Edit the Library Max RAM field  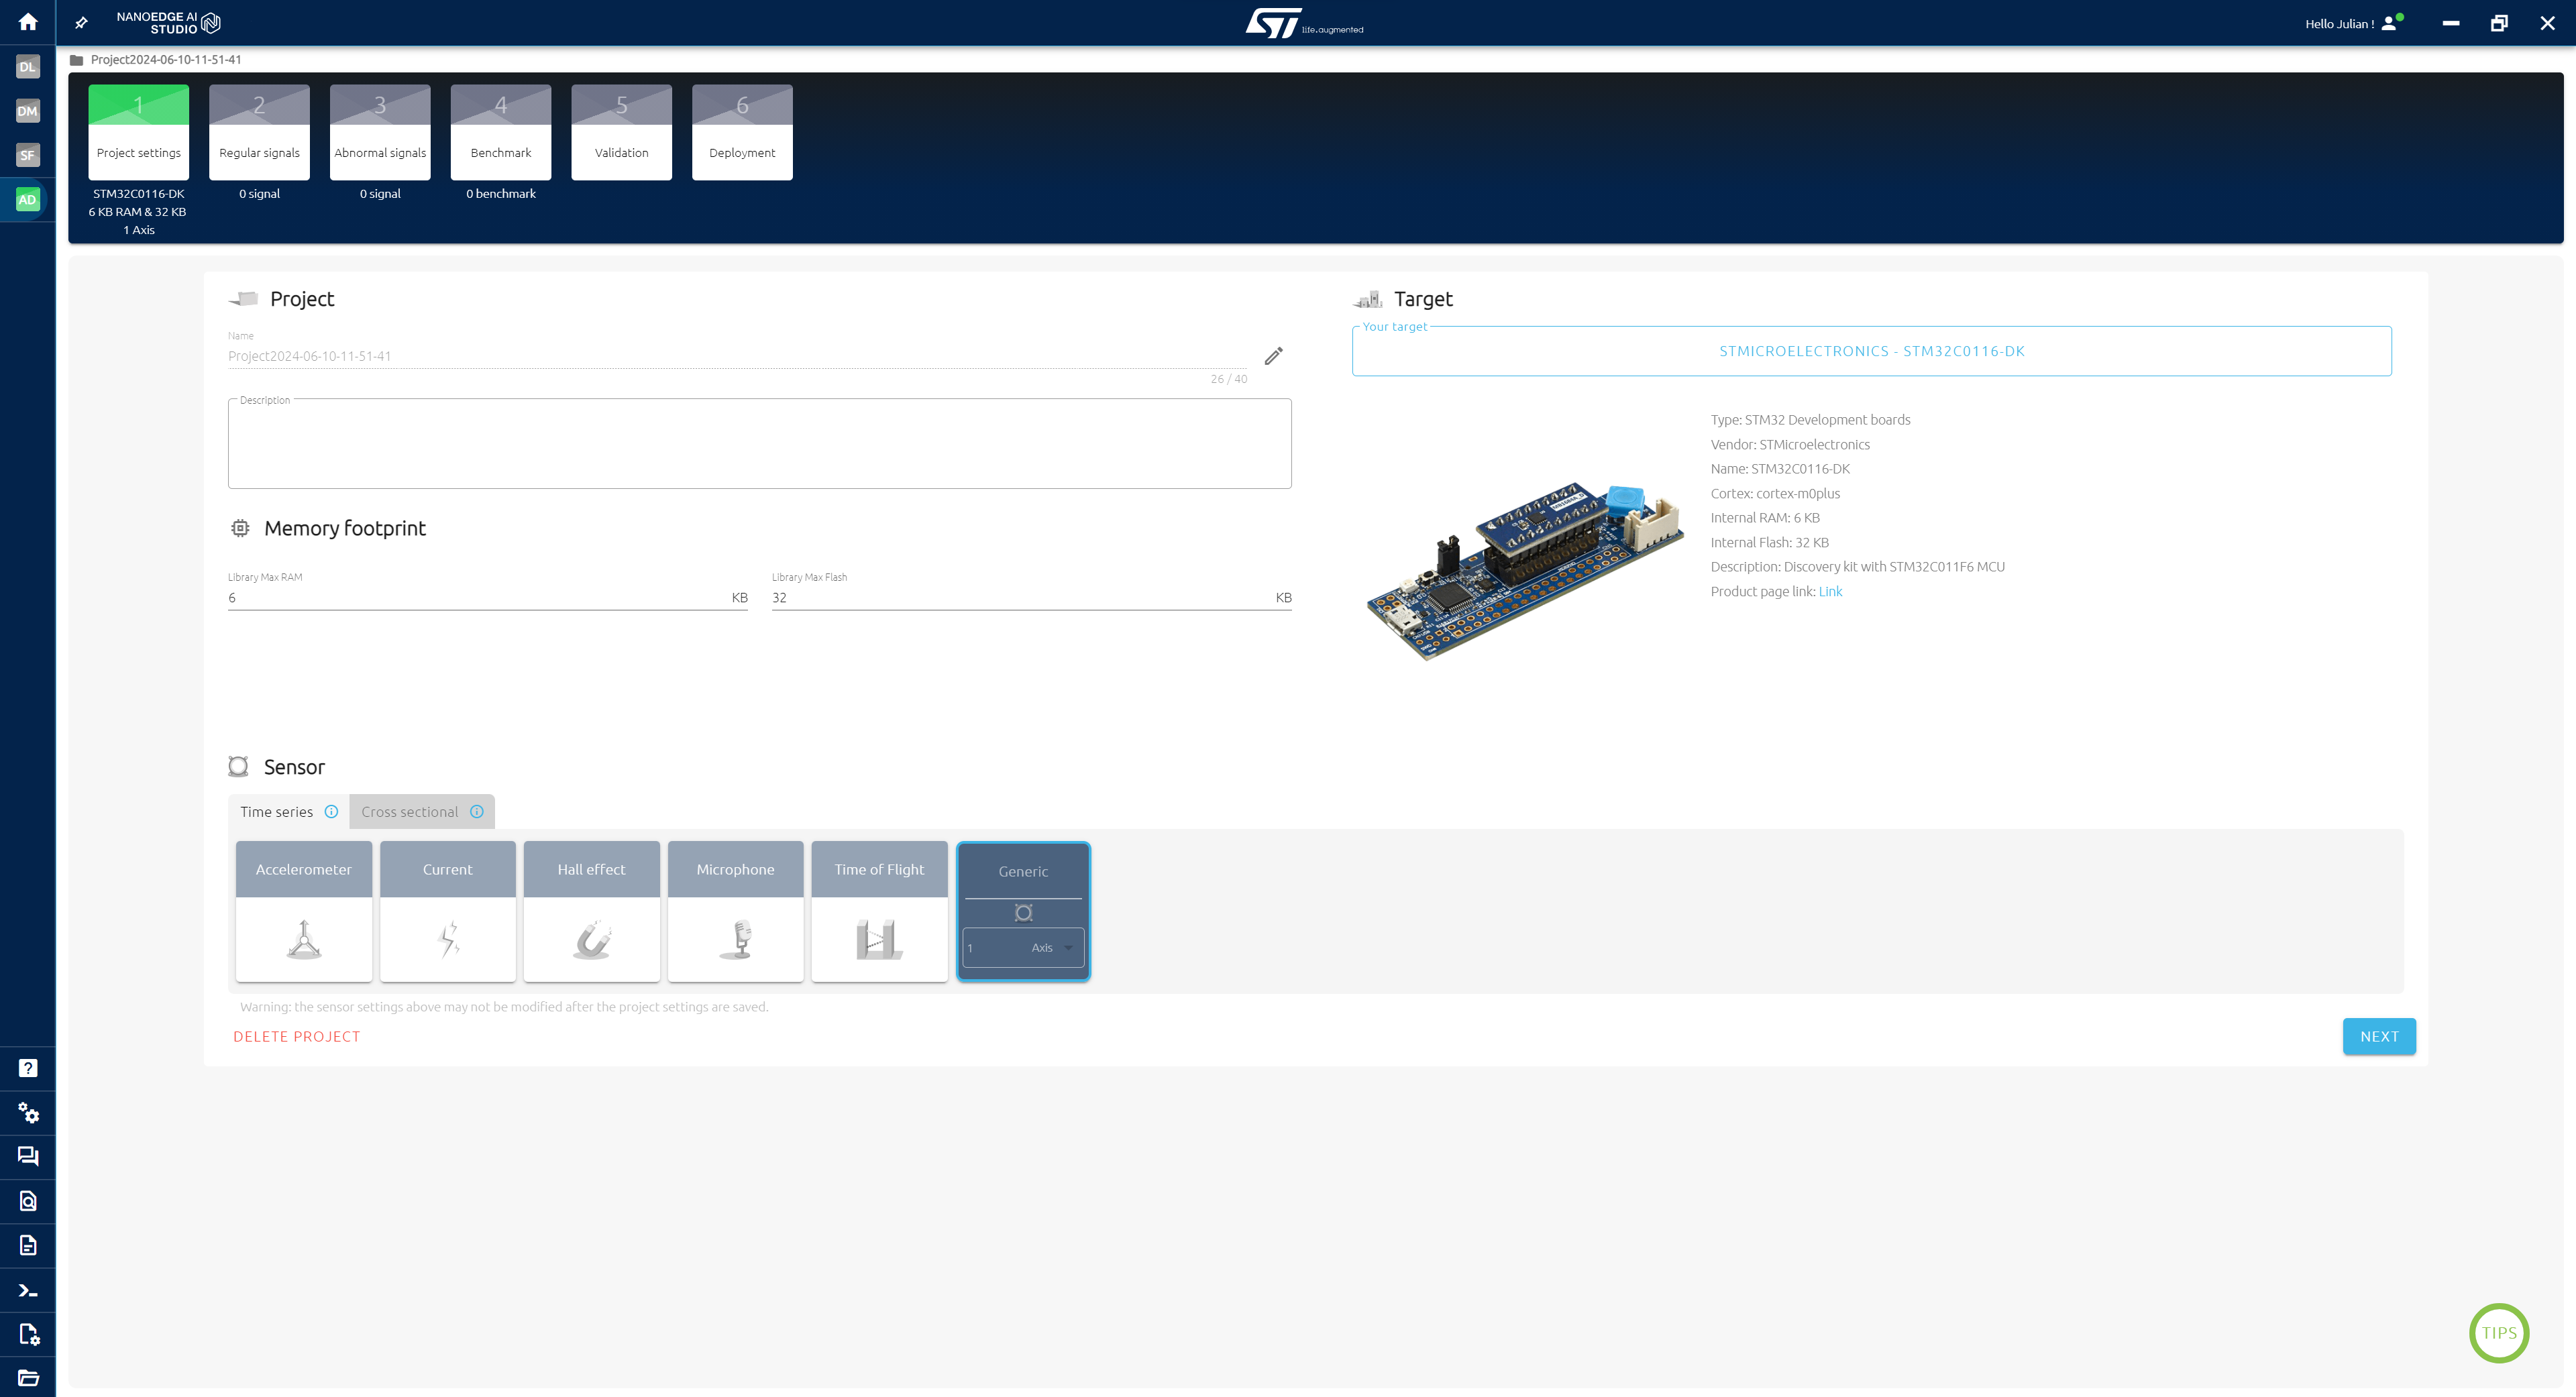(x=487, y=598)
